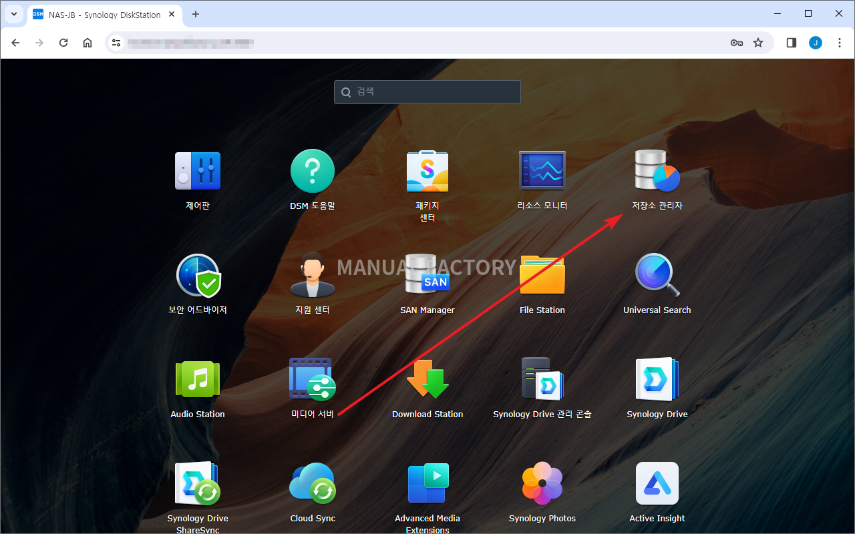Open the Chrome profile J avatar
855x534 pixels.
pos(816,43)
